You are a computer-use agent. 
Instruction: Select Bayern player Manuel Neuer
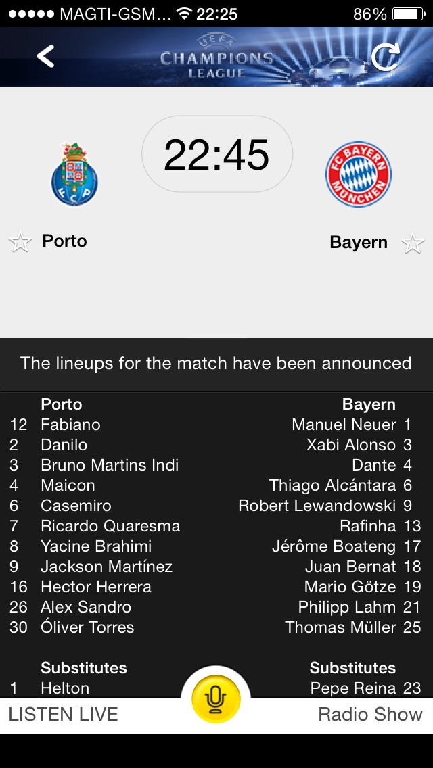344,425
